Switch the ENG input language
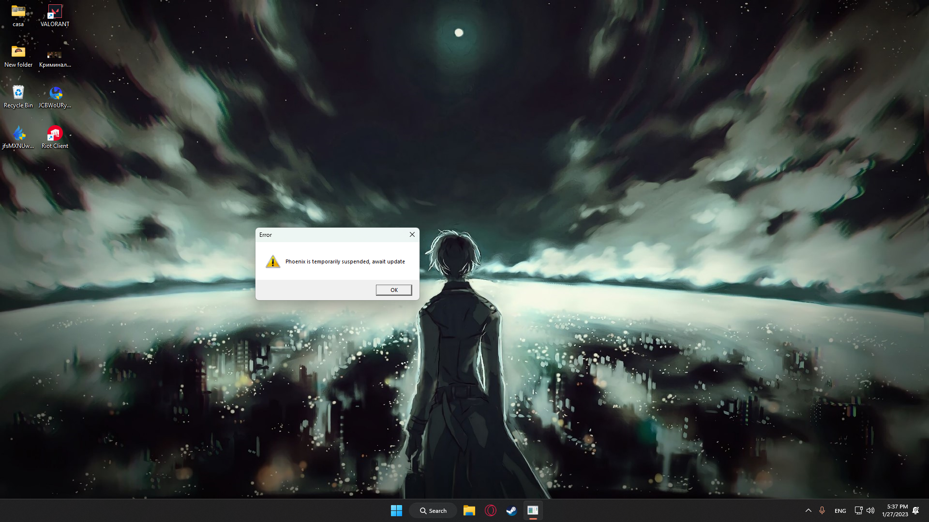Image resolution: width=929 pixels, height=522 pixels. [x=840, y=510]
